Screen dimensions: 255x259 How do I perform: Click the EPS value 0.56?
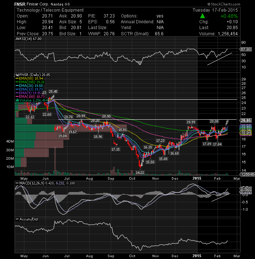[x=110, y=22]
